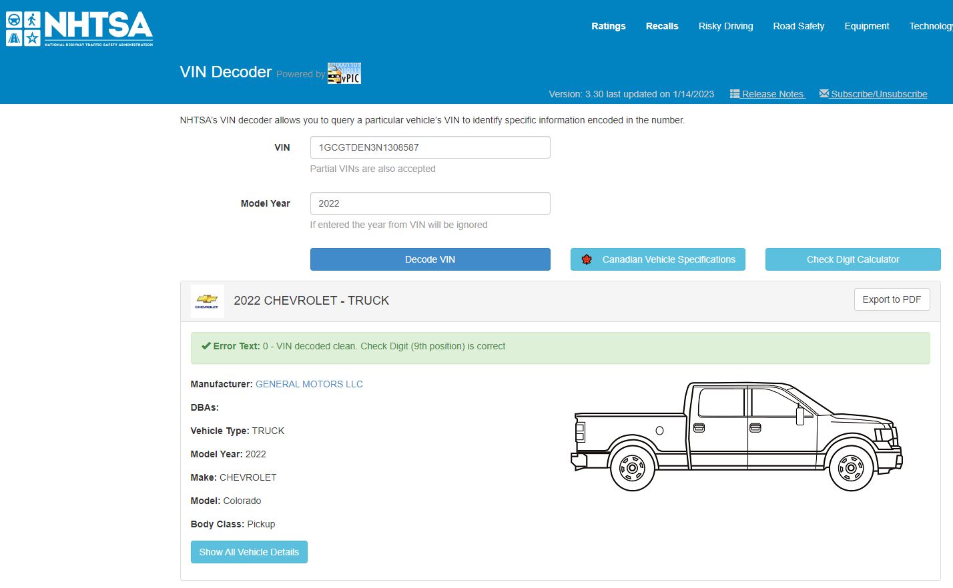The image size is (953, 588).
Task: Click the DBAs label
Action: pos(205,407)
